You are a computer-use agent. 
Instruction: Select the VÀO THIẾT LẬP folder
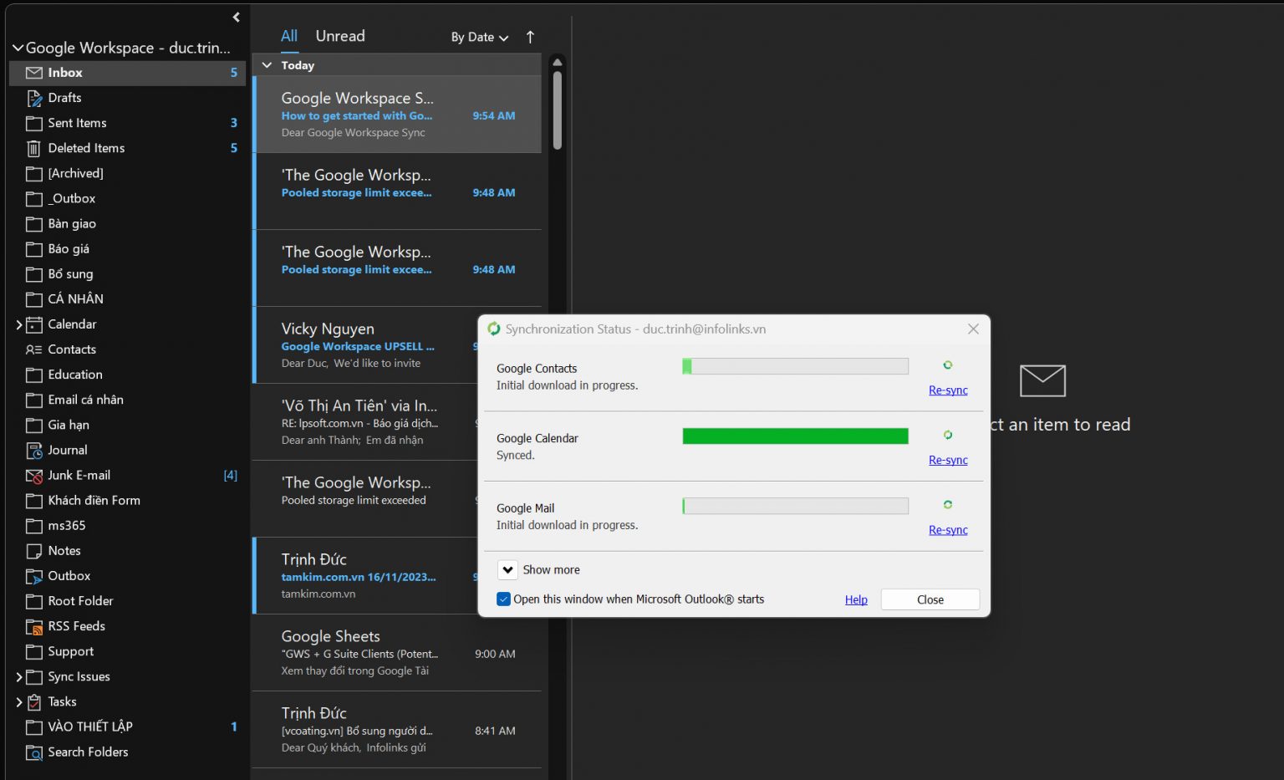(127, 727)
